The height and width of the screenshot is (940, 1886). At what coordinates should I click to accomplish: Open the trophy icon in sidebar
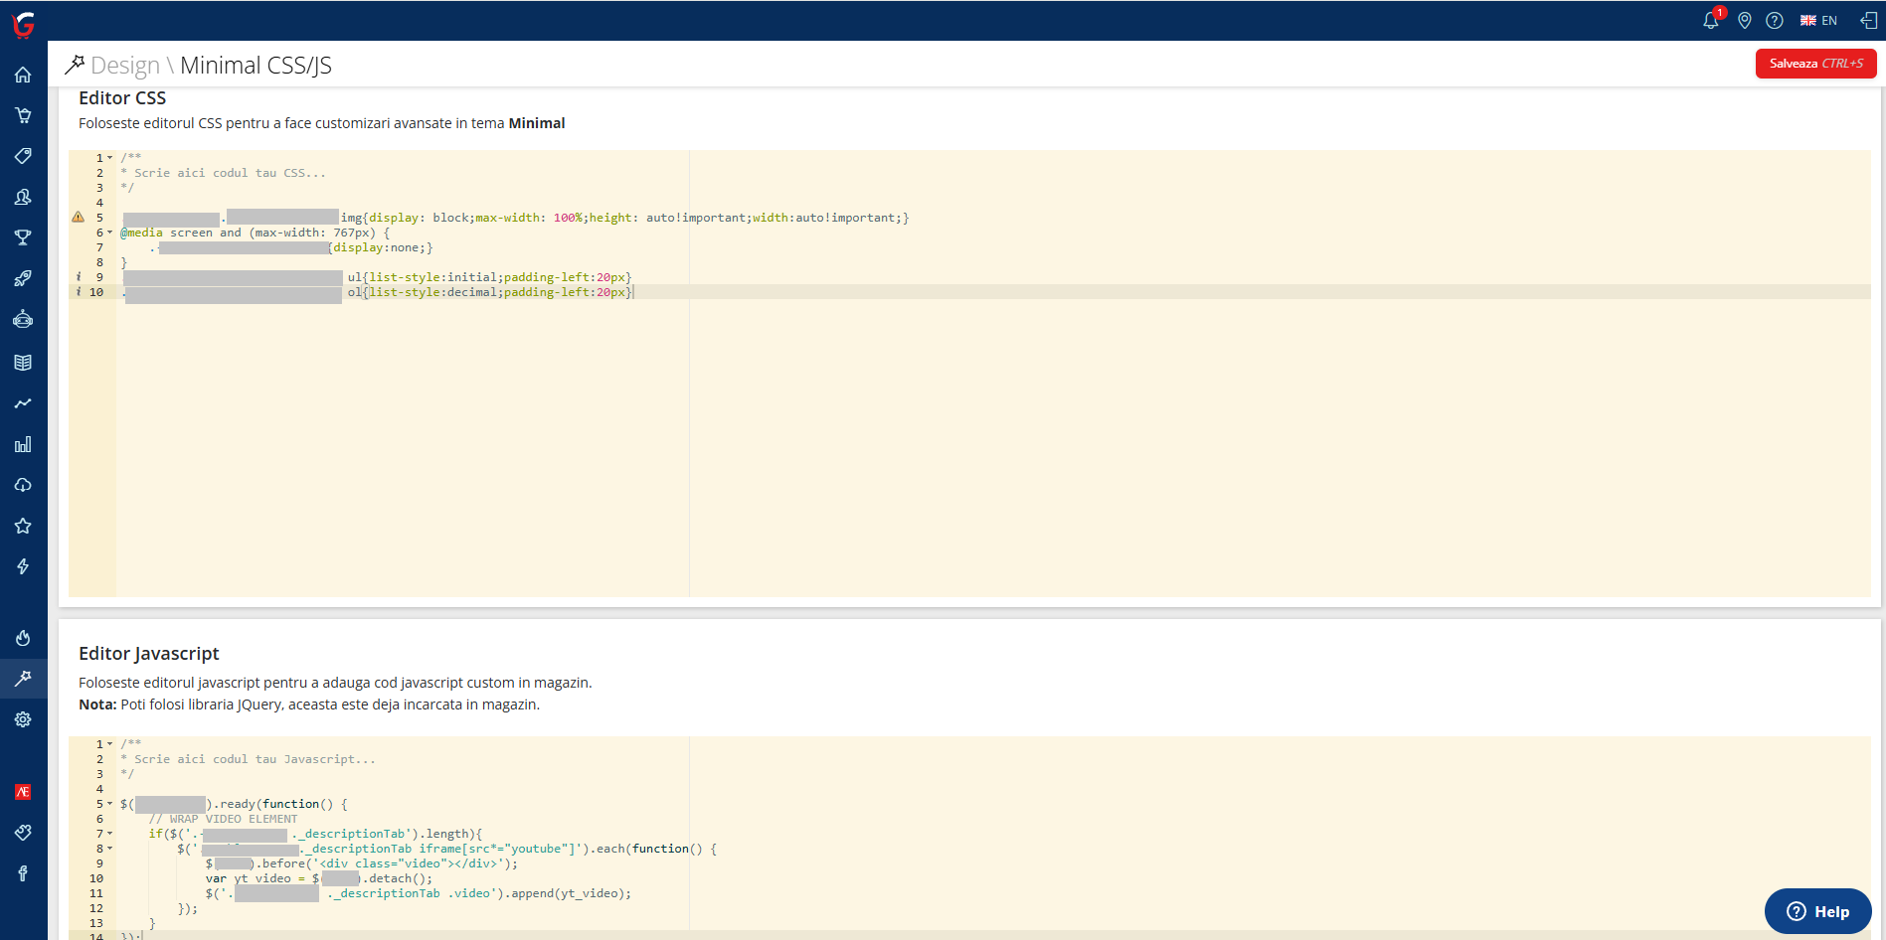pyautogui.click(x=23, y=237)
